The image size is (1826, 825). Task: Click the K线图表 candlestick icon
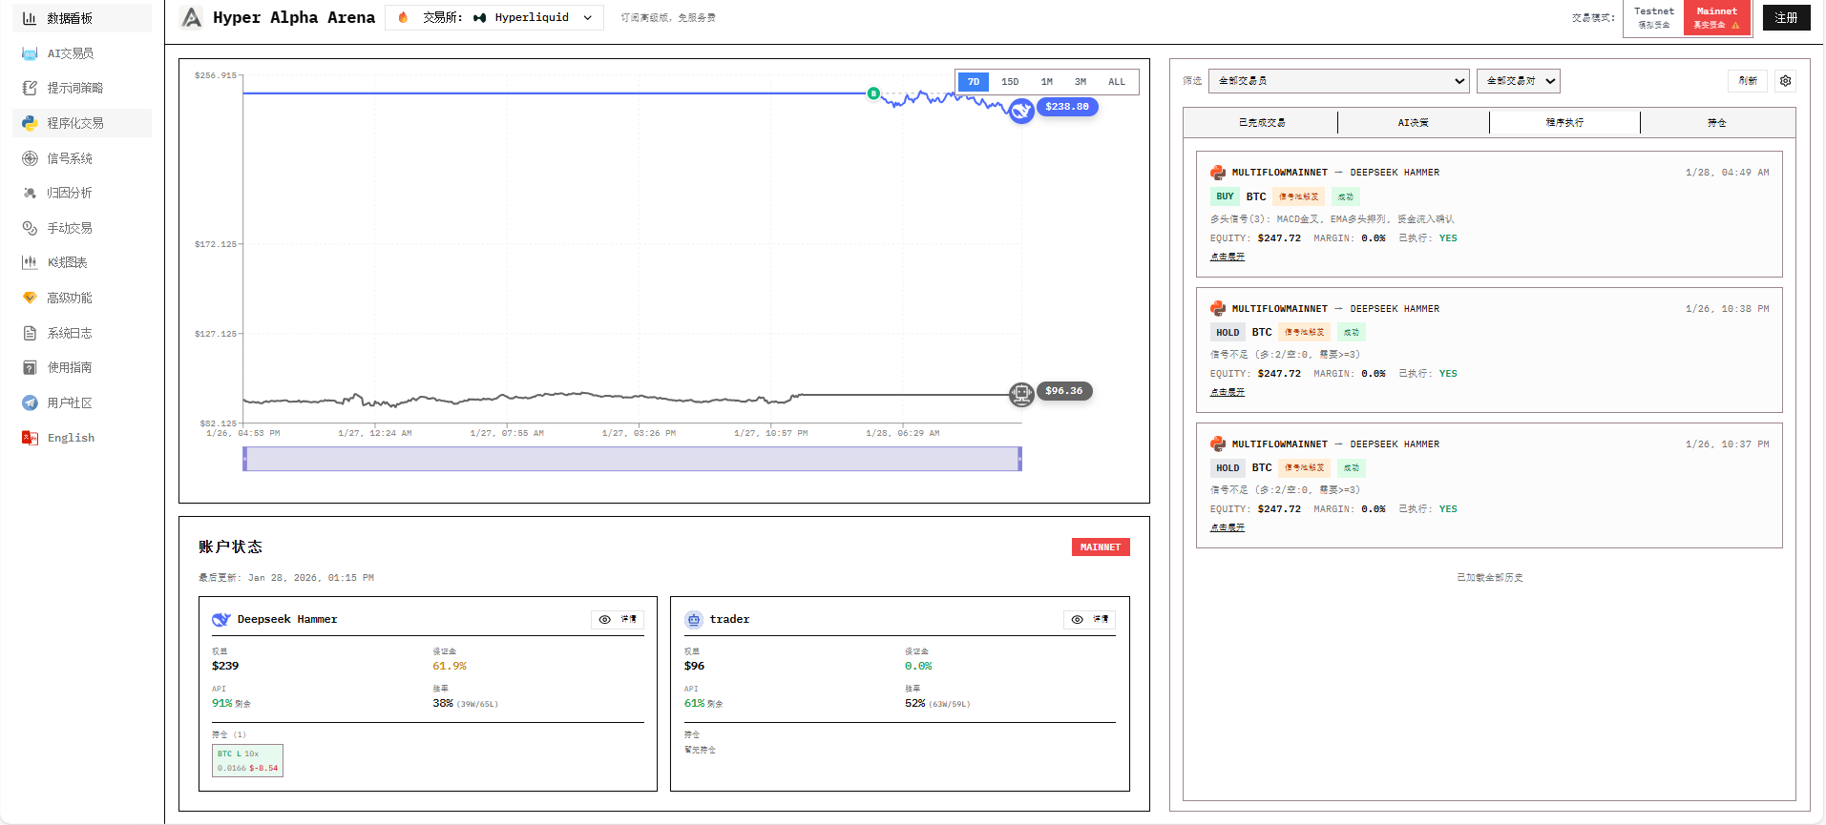click(x=30, y=262)
